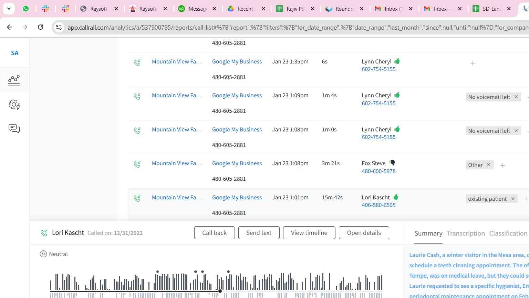Click the call summary paragraph text
Viewport: 529px width, 298px height.
coord(469,276)
